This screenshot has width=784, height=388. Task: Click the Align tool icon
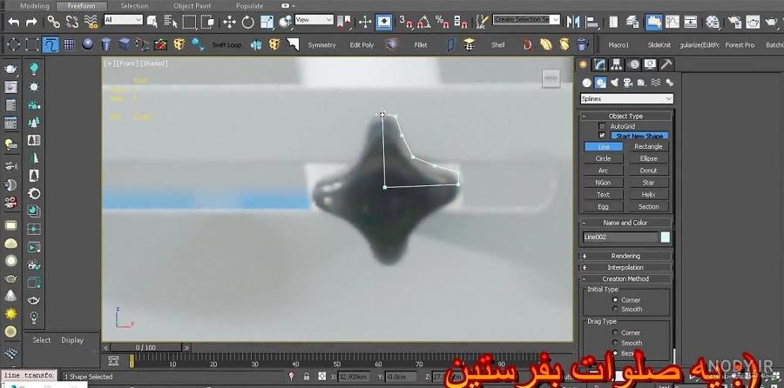(592, 22)
